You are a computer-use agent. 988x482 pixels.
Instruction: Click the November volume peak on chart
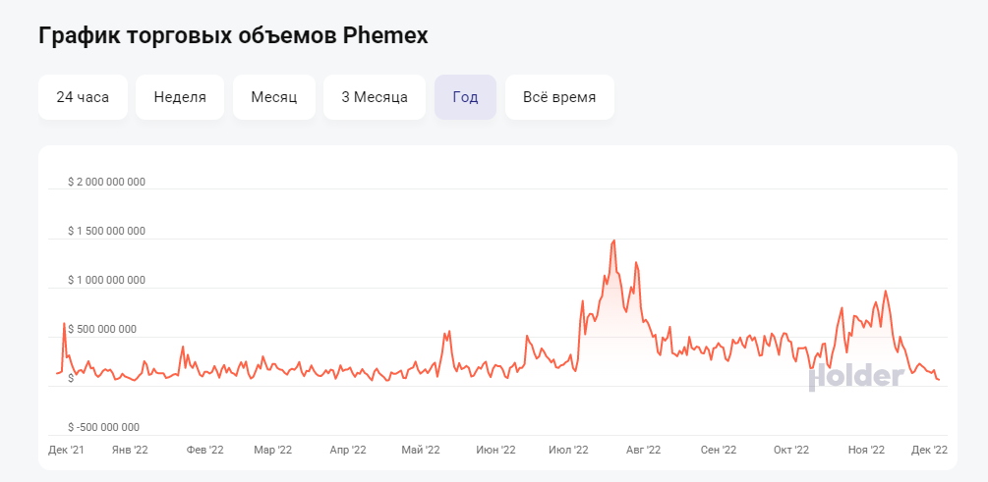886,292
